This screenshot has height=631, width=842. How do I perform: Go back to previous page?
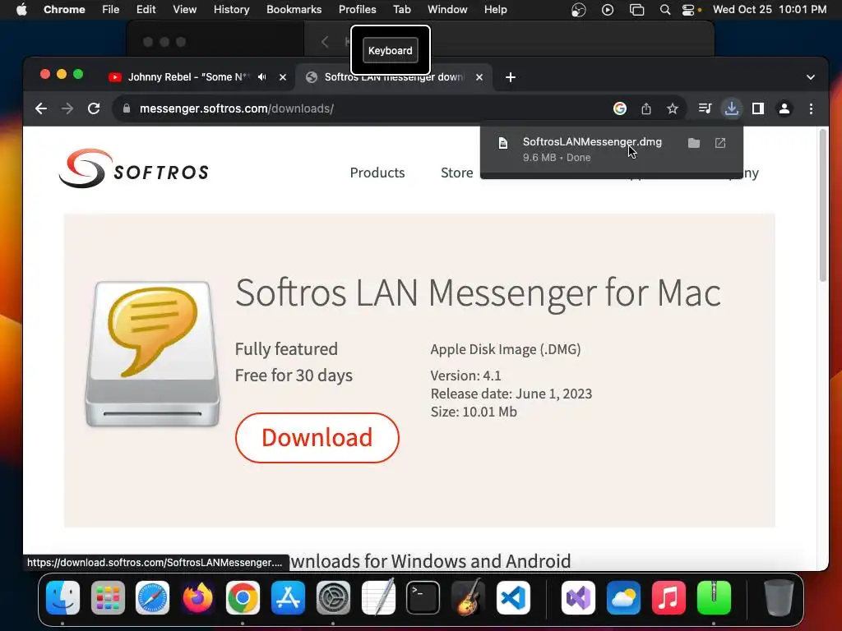pos(41,109)
